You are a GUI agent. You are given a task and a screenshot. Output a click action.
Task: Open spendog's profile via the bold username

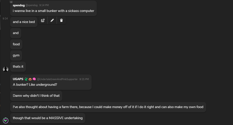(18, 5)
